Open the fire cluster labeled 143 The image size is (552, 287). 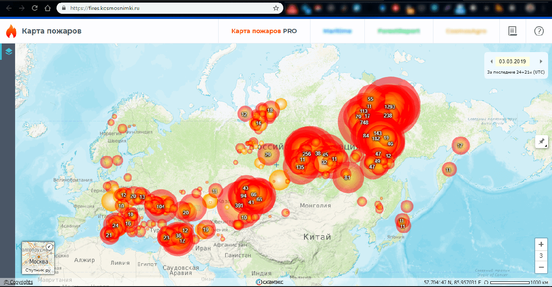click(x=378, y=133)
